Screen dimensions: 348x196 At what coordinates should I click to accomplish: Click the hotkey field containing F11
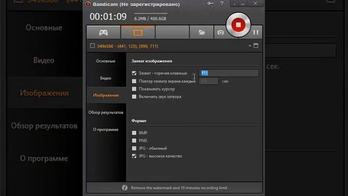[228, 73]
